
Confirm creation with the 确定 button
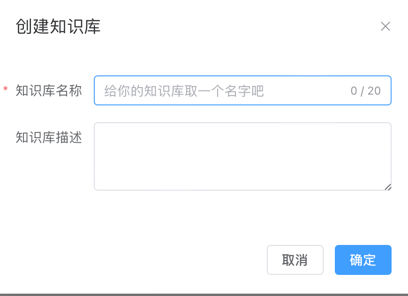[x=363, y=260]
